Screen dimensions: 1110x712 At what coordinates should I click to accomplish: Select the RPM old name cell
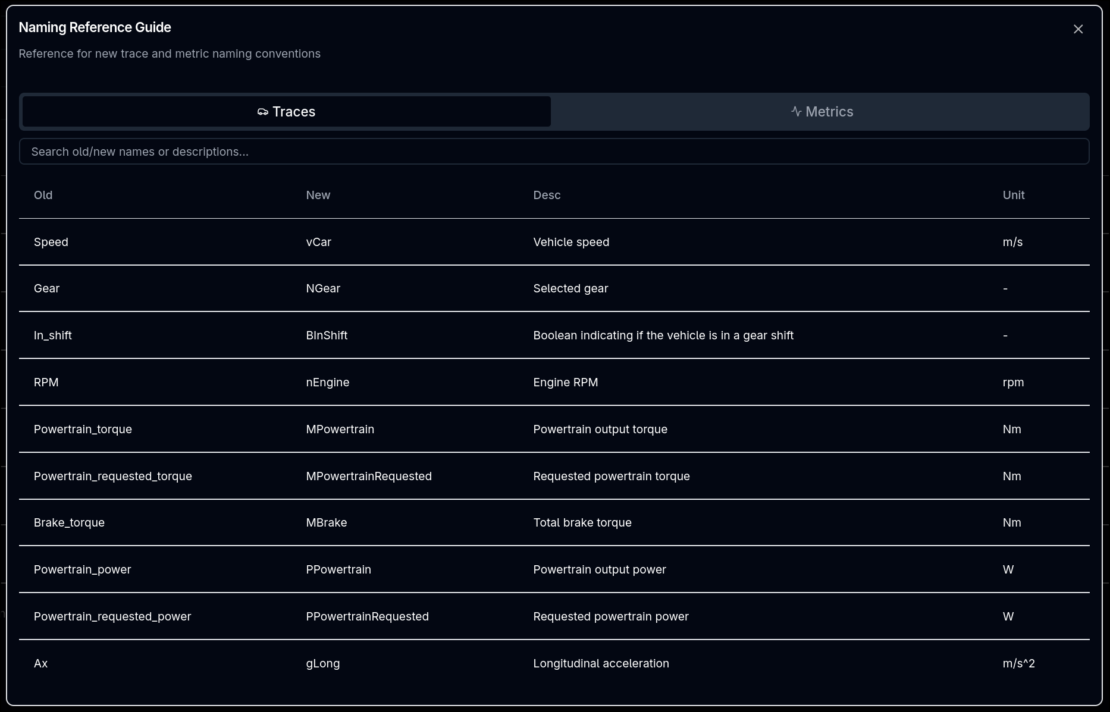(46, 382)
